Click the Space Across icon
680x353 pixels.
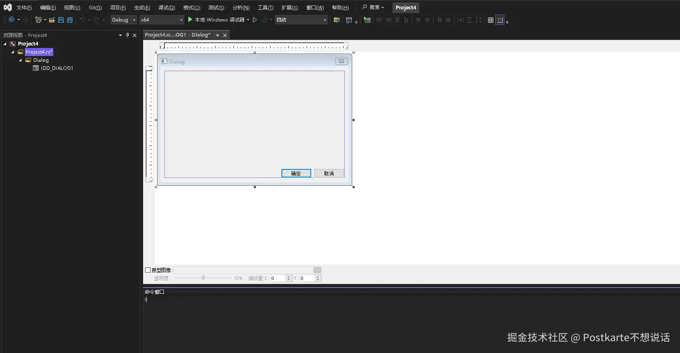[439, 20]
